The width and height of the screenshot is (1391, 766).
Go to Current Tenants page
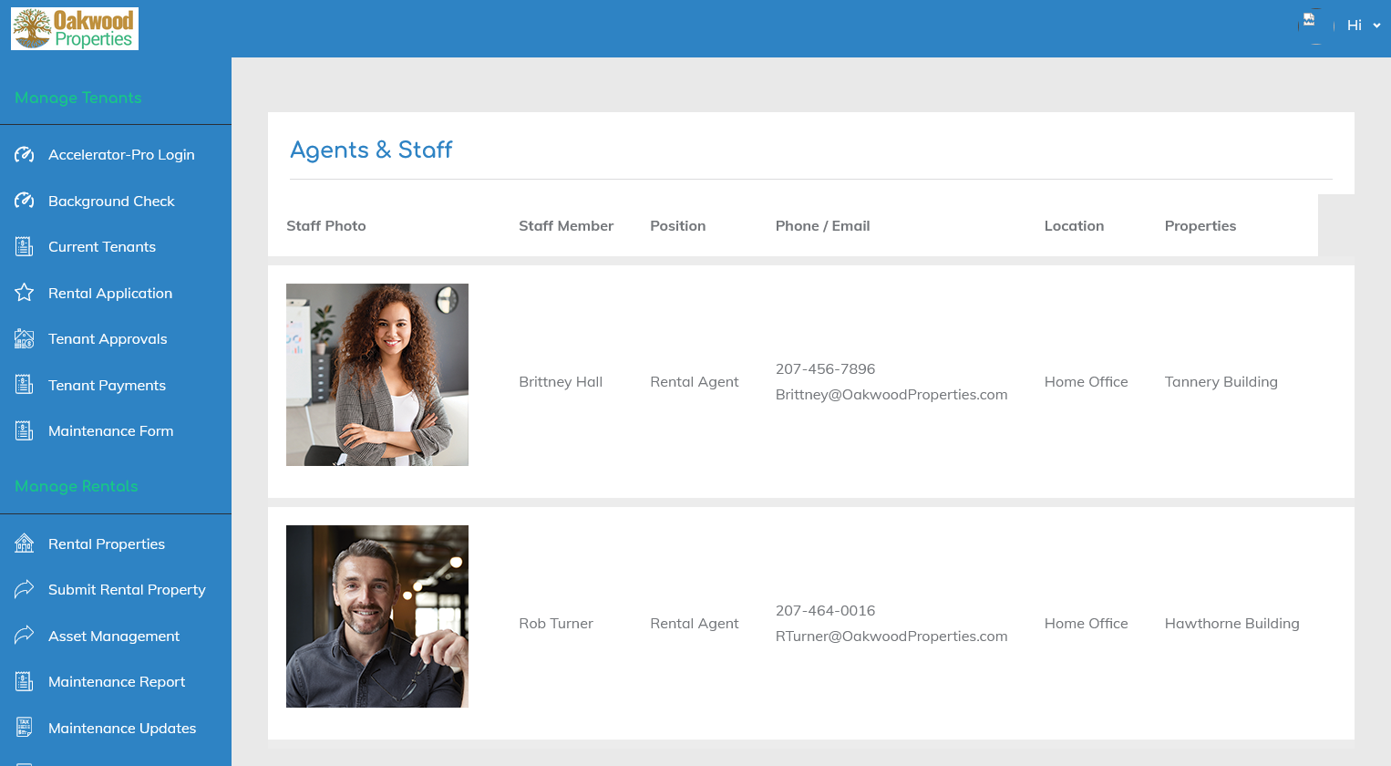[102, 246]
